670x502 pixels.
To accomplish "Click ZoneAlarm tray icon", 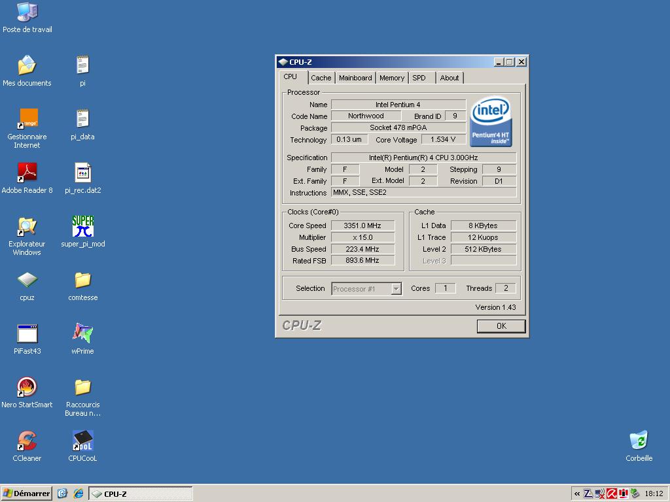I will [588, 494].
